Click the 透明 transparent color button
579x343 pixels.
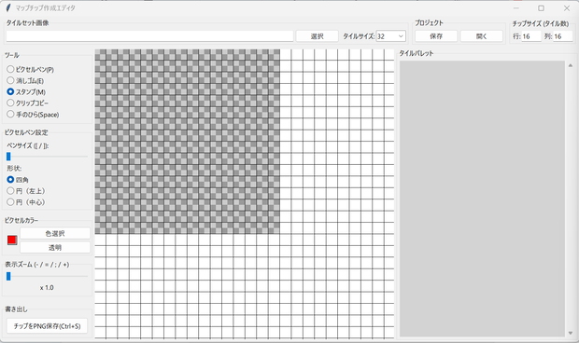pos(55,248)
